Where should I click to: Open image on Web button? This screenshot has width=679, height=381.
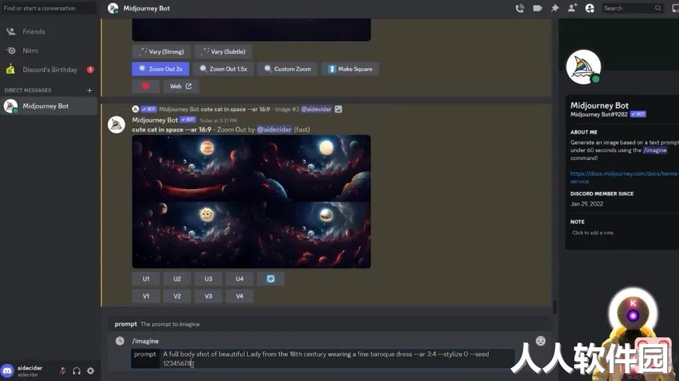[x=180, y=87]
